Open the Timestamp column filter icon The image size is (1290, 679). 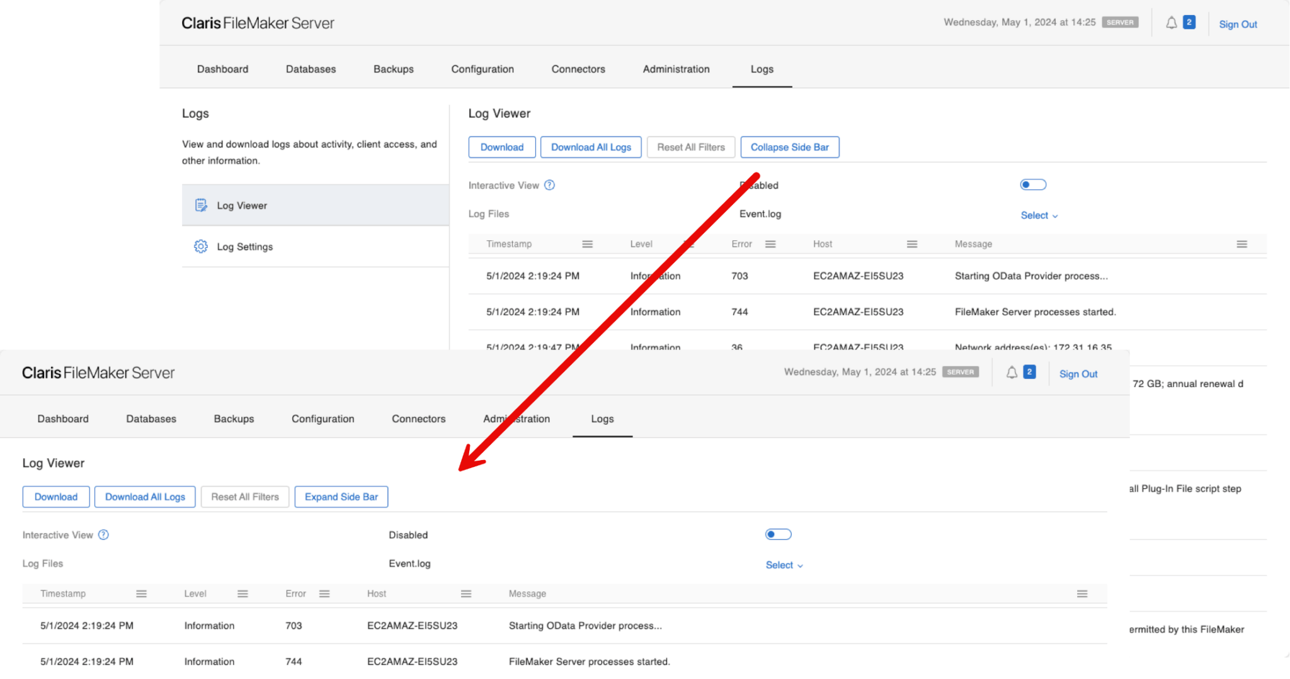coord(587,244)
